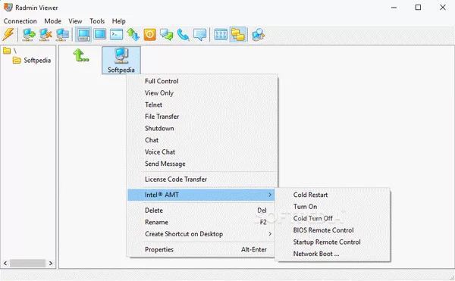Maximize the Radmin Viewer window

point(418,8)
